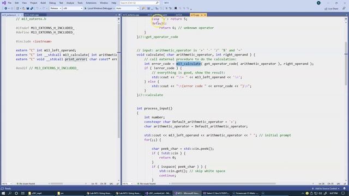Click the navigate backward toolbar icon
This screenshot has width=349, height=196.
coord(6,9)
